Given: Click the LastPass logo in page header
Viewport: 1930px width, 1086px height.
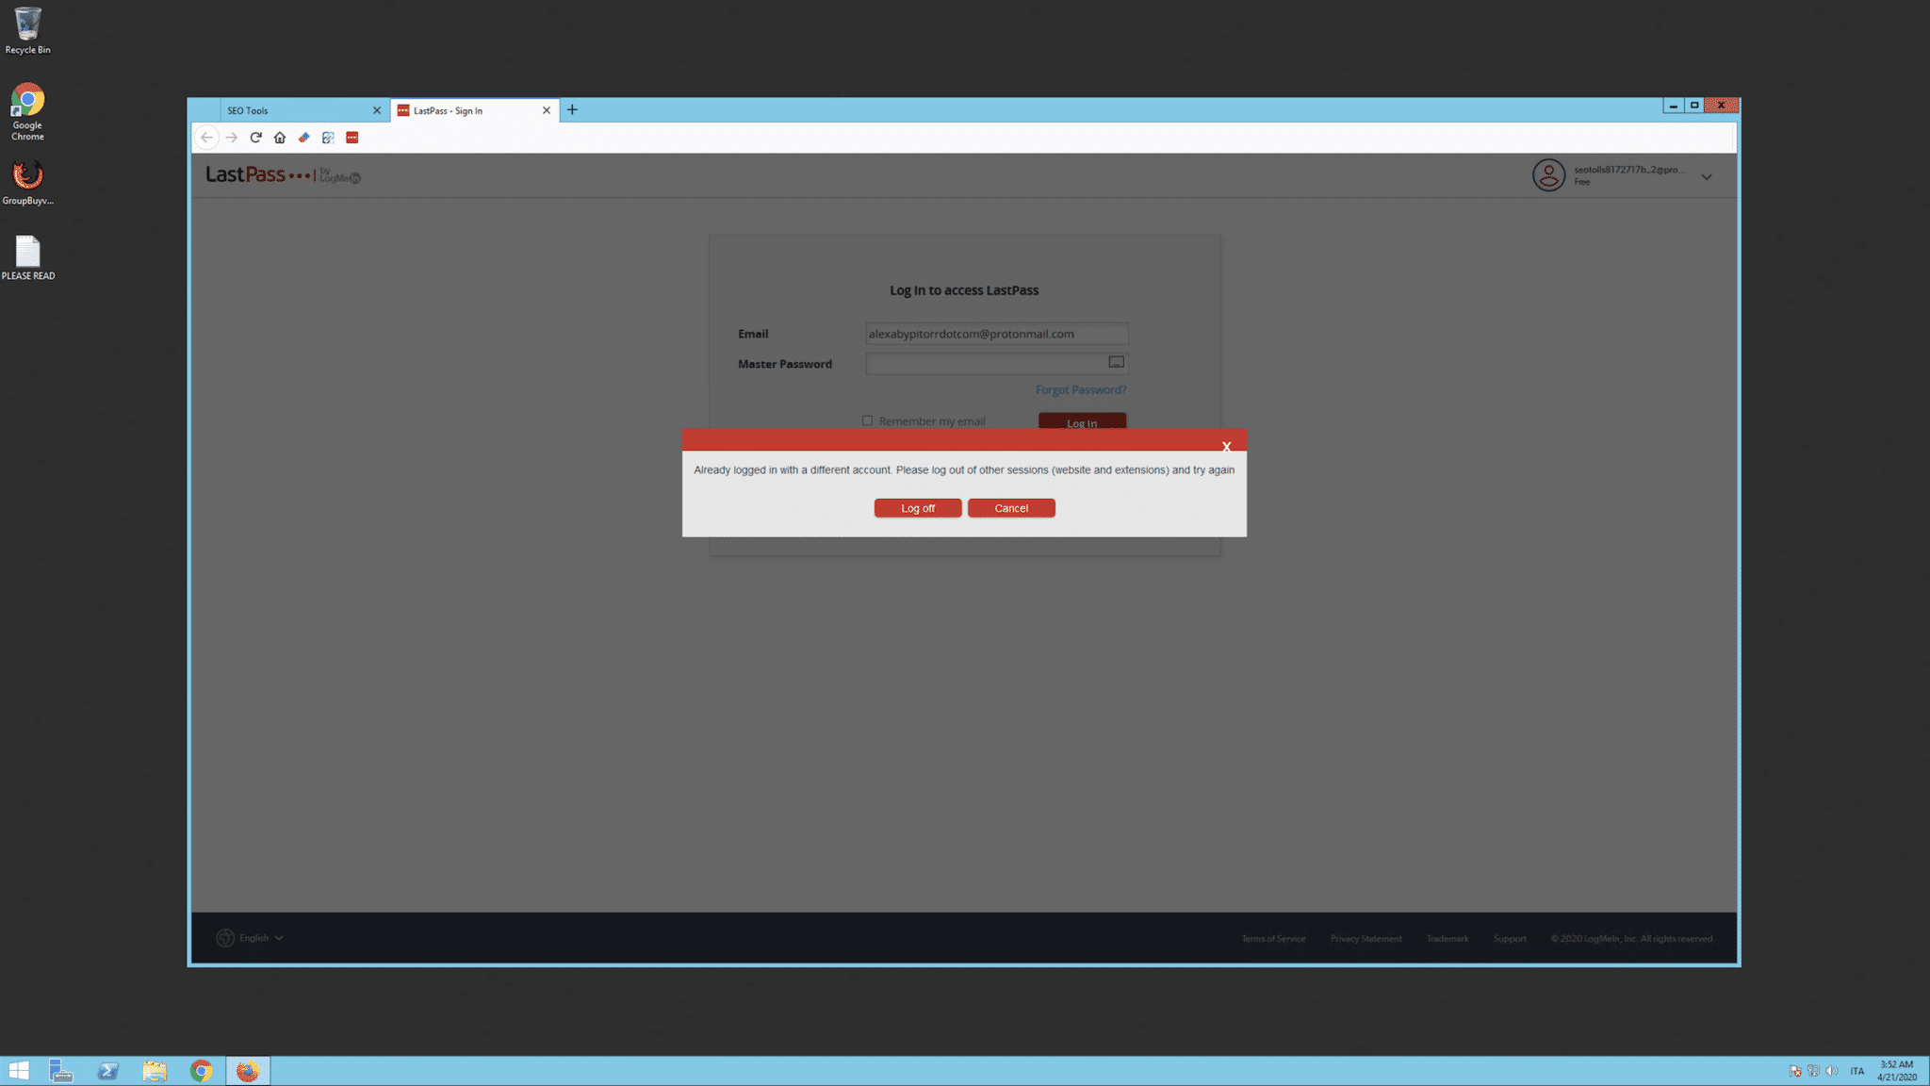Looking at the screenshot, I should pos(283,175).
